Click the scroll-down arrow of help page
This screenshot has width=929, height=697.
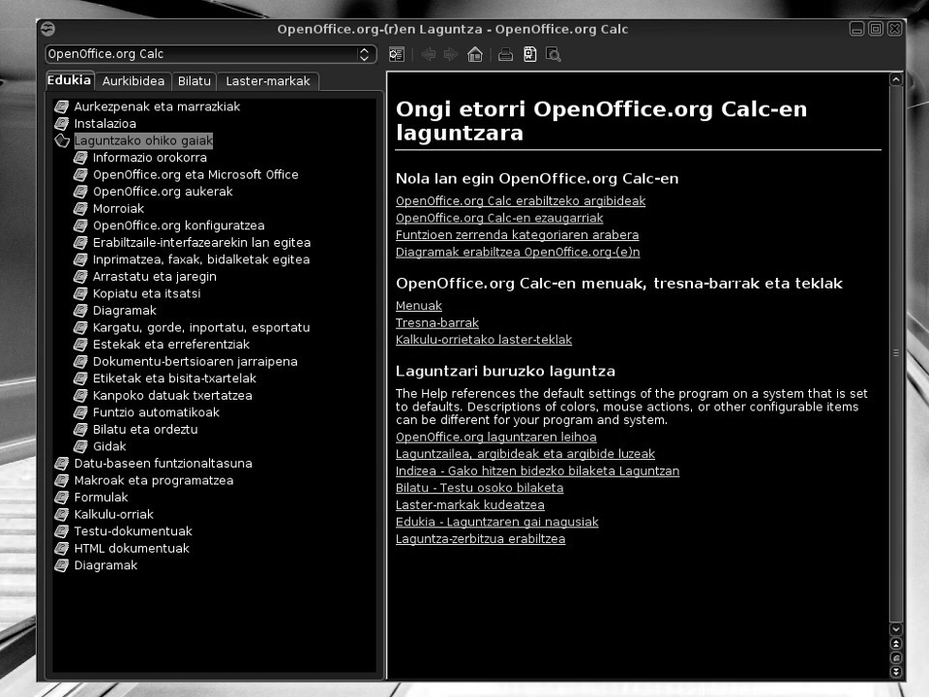pos(896,629)
